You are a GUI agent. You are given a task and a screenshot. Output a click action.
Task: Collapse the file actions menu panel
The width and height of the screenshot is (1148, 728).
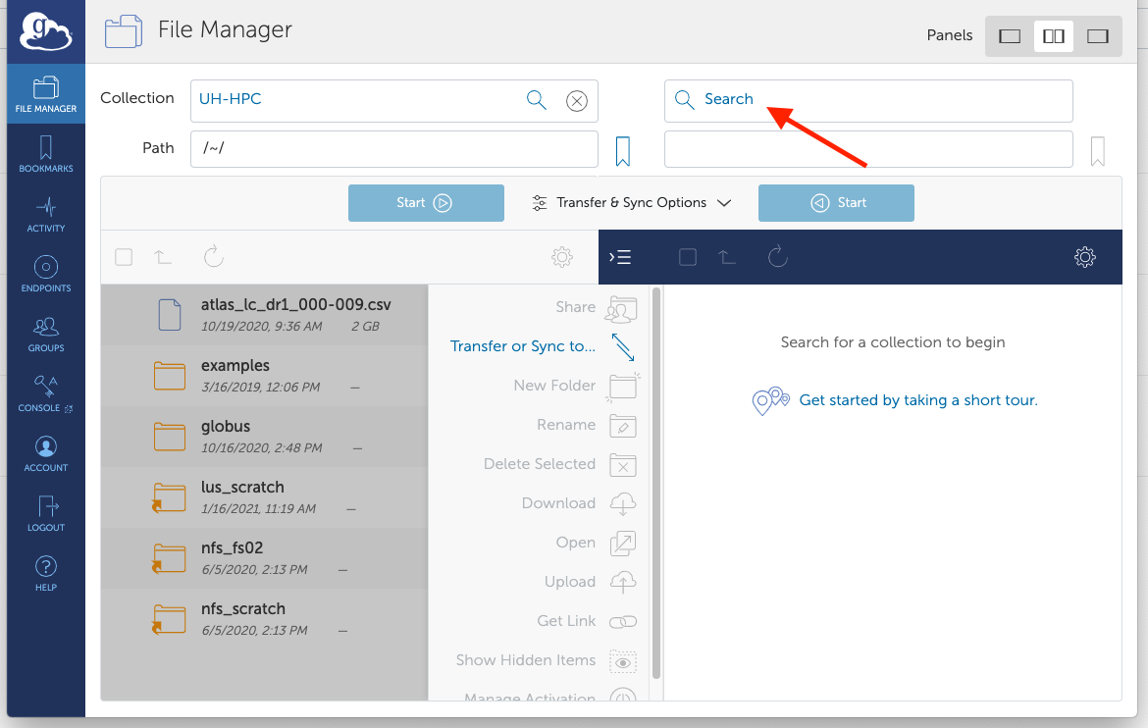620,257
